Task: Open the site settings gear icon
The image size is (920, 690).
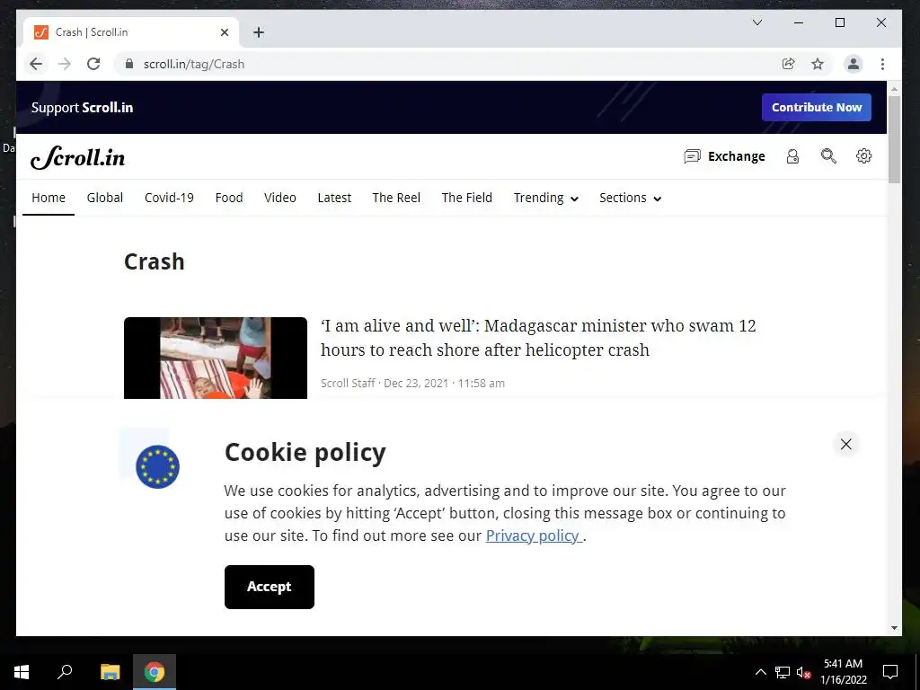Action: 863,156
